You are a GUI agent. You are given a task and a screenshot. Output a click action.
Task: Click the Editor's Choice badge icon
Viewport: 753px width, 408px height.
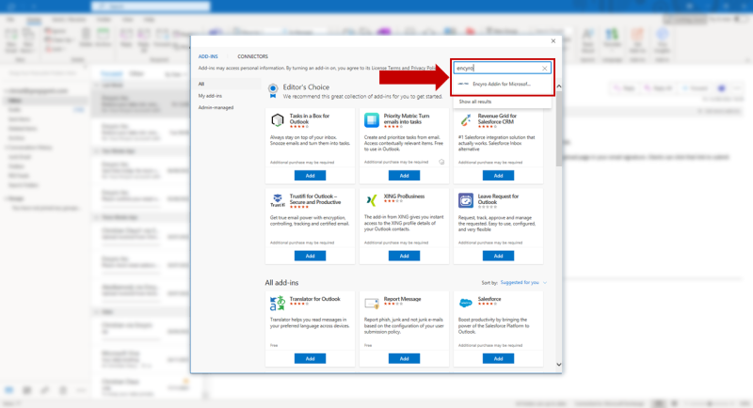click(273, 90)
